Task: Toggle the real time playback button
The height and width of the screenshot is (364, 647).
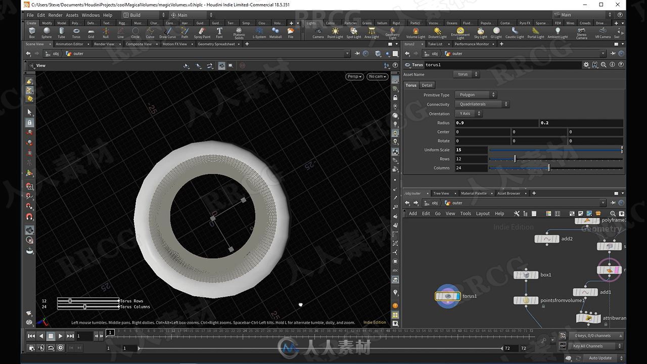Action: tap(60, 348)
